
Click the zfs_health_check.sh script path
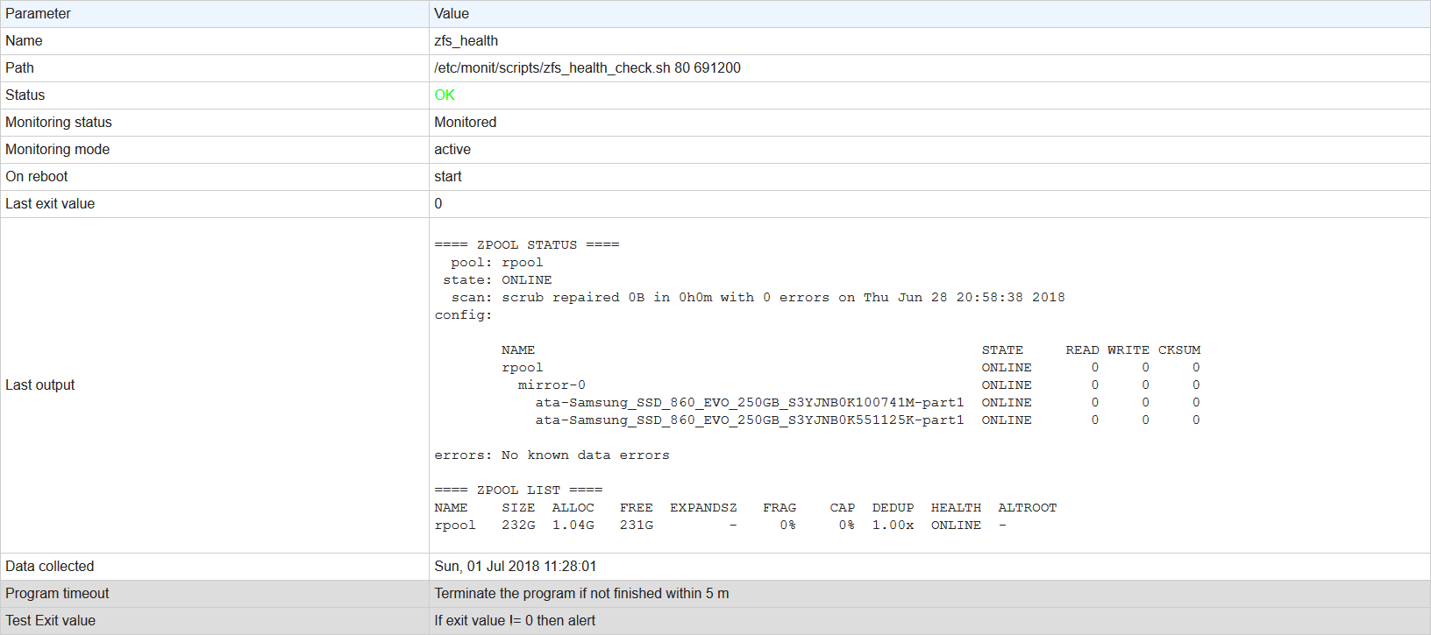[x=587, y=67]
